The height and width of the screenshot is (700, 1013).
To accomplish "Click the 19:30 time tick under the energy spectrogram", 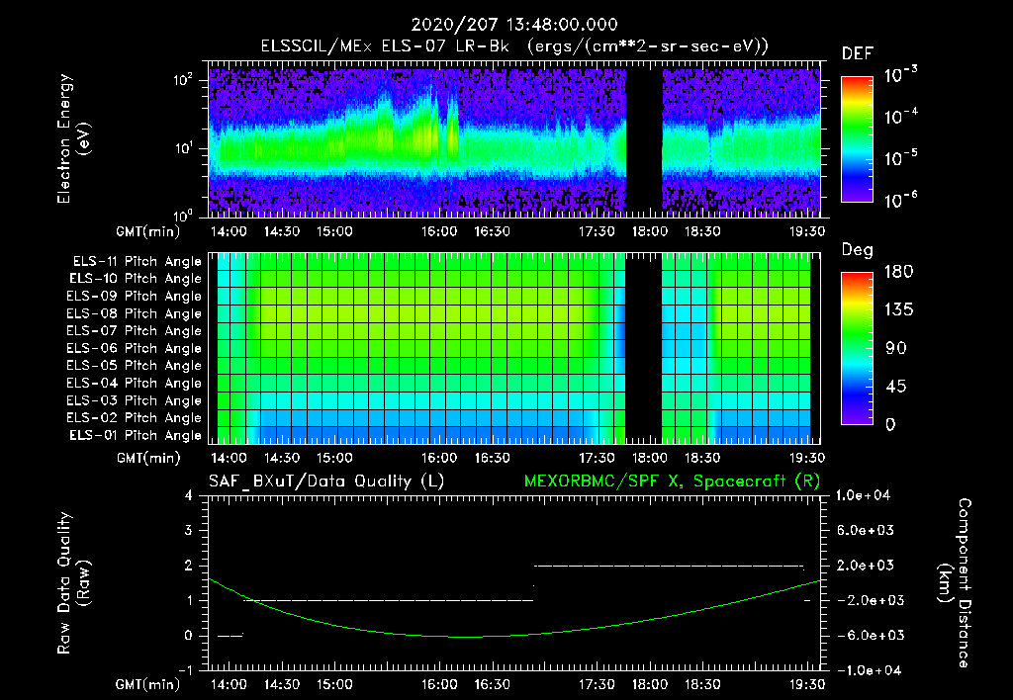I will pos(807,231).
